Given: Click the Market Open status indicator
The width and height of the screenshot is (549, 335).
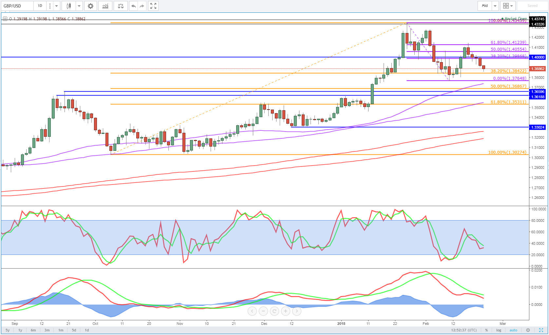Looking at the screenshot, I should [514, 19].
